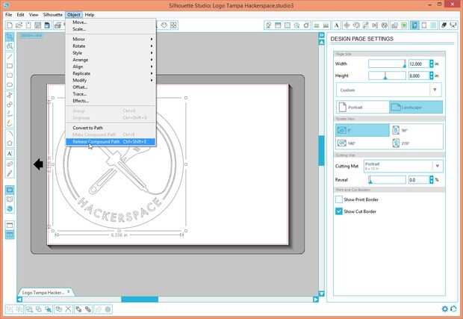Click the Height stepper arrows
The image size is (463, 319).
431,75
